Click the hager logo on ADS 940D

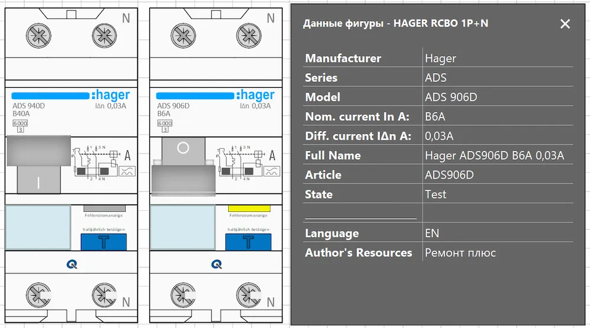coord(111,95)
